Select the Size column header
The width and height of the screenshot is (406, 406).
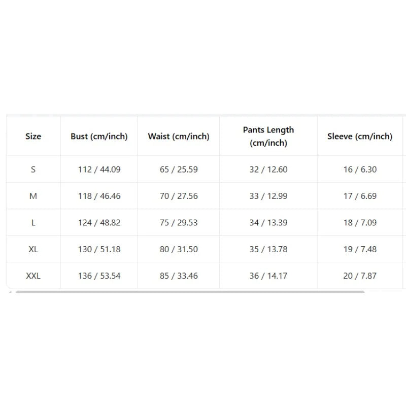33,136
